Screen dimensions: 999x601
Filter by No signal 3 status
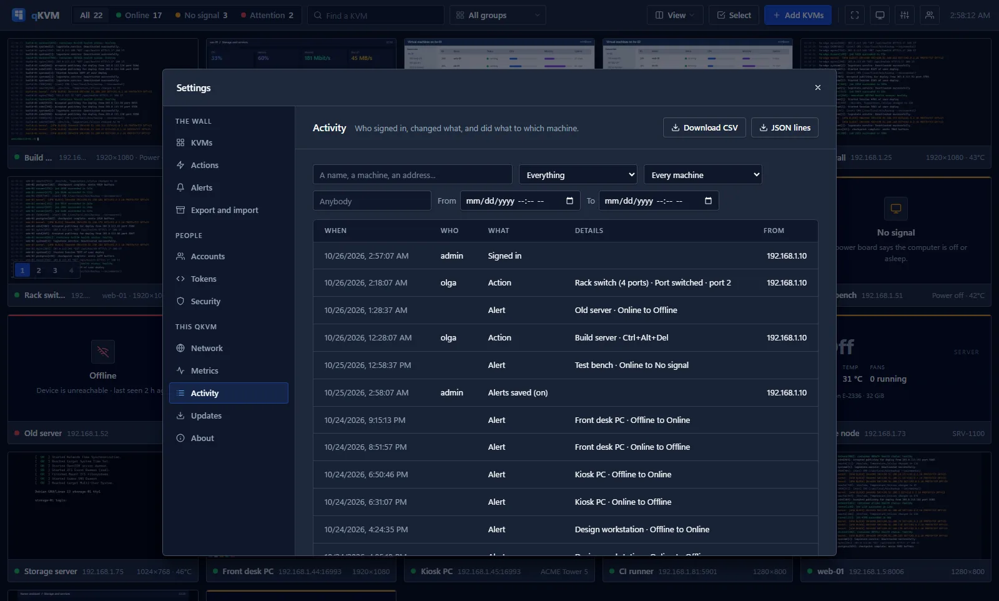[201, 15]
